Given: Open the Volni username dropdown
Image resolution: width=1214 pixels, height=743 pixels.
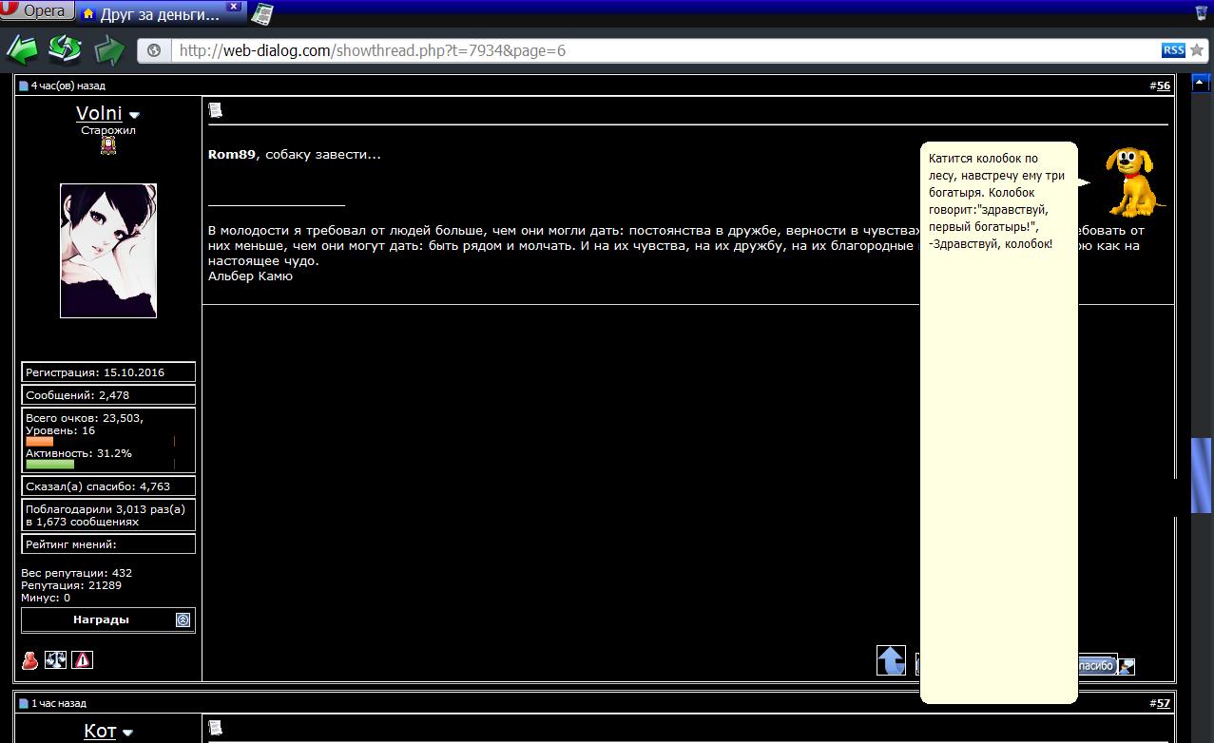Looking at the screenshot, I should point(134,116).
